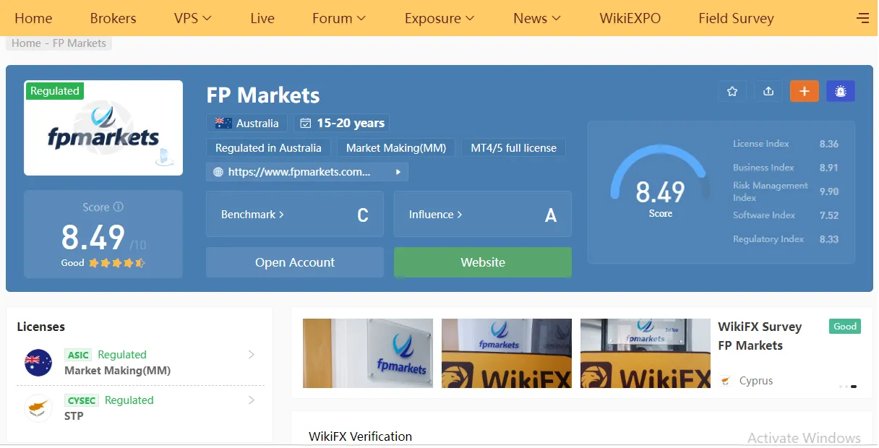The image size is (879, 448).
Task: Click the WikiFX Survey FP Markets title
Action: coord(760,336)
